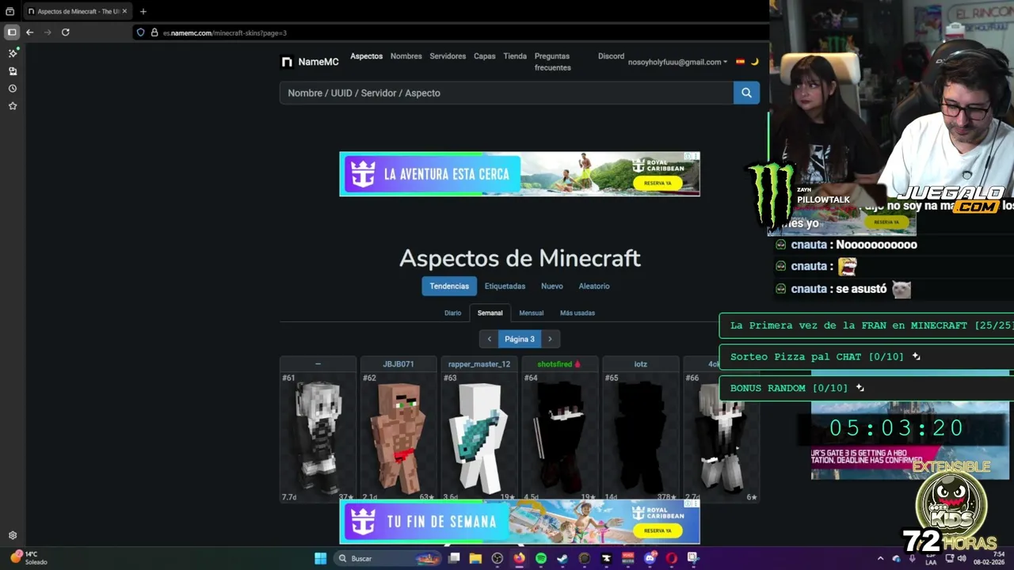Image resolution: width=1014 pixels, height=570 pixels.
Task: Open skin #61 thumbnail
Action: click(318, 436)
